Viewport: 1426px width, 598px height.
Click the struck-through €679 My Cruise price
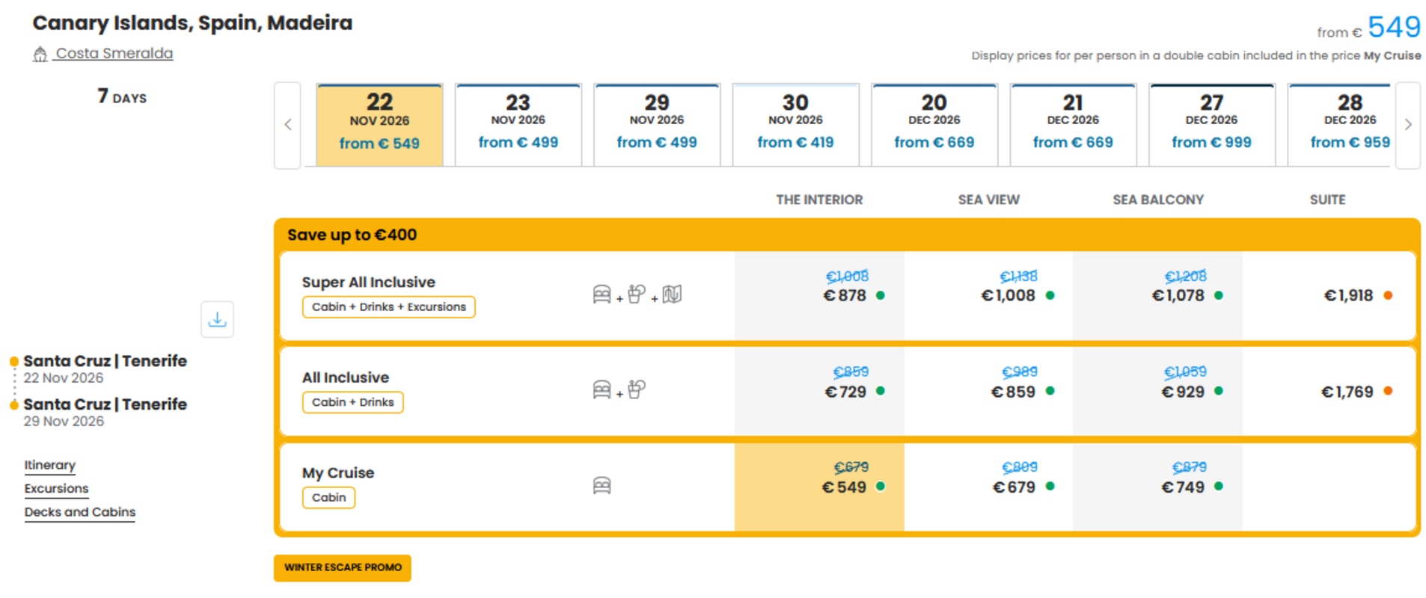(x=851, y=467)
